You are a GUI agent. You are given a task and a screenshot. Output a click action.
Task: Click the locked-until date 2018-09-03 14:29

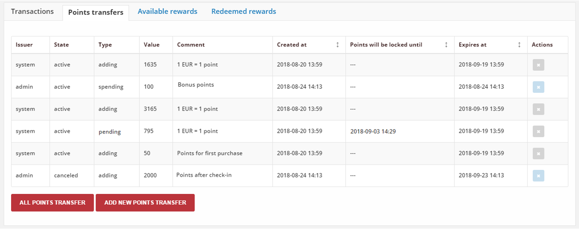click(373, 131)
